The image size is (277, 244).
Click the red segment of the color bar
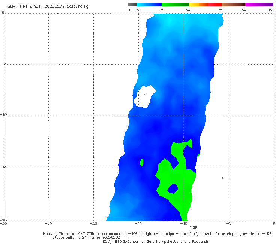215,5
